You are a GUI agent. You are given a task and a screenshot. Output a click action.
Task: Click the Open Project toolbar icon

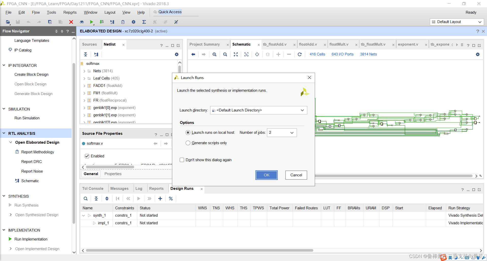(8, 22)
